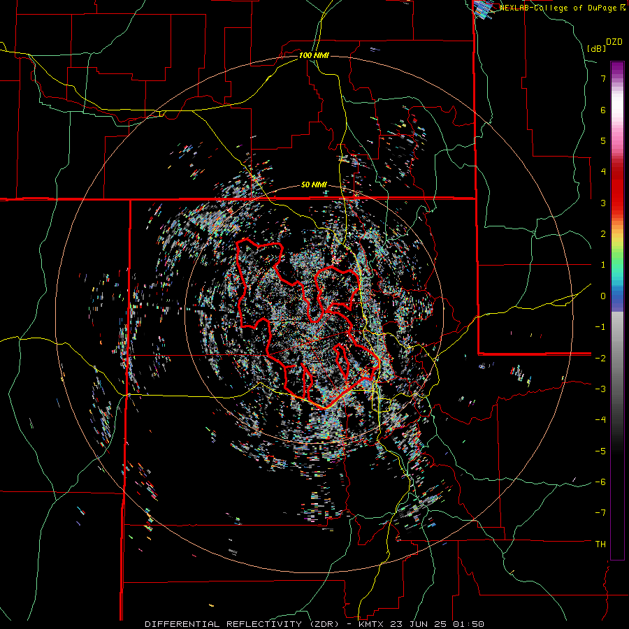Click the color scale label -7
The image size is (629, 629).
point(600,513)
